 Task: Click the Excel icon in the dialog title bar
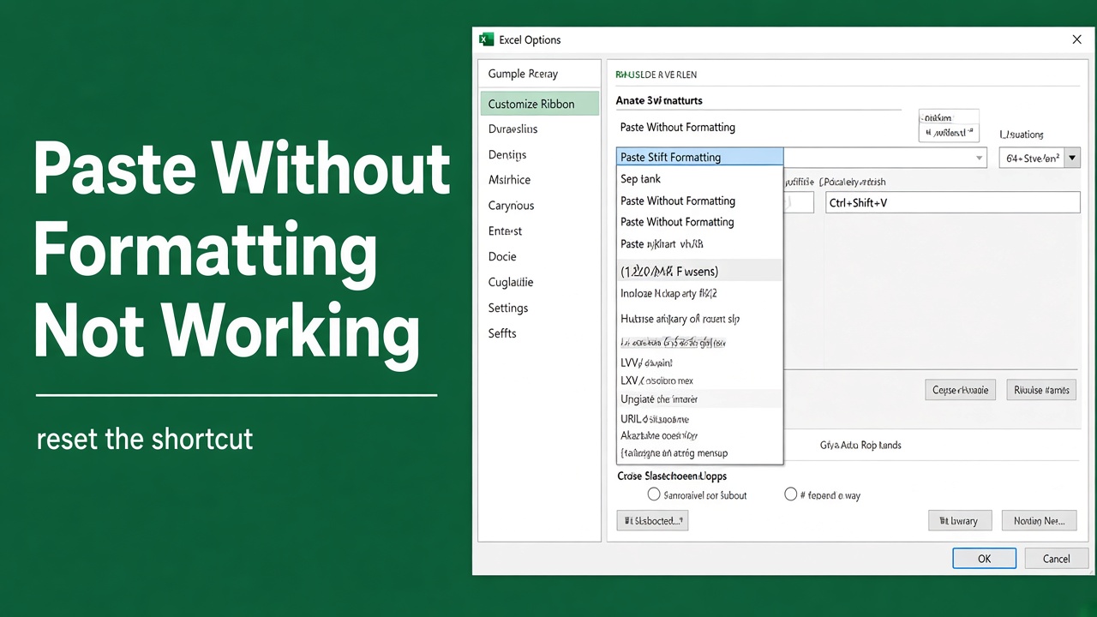tap(486, 39)
